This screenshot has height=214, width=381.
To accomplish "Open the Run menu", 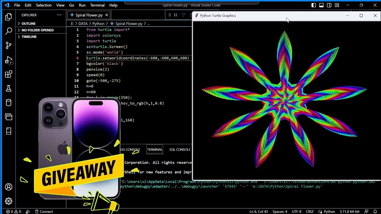I will pyautogui.click(x=82, y=5).
